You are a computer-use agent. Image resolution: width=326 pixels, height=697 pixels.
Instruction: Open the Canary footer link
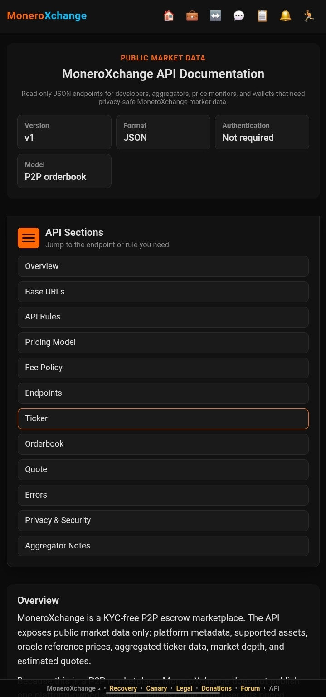(156, 688)
